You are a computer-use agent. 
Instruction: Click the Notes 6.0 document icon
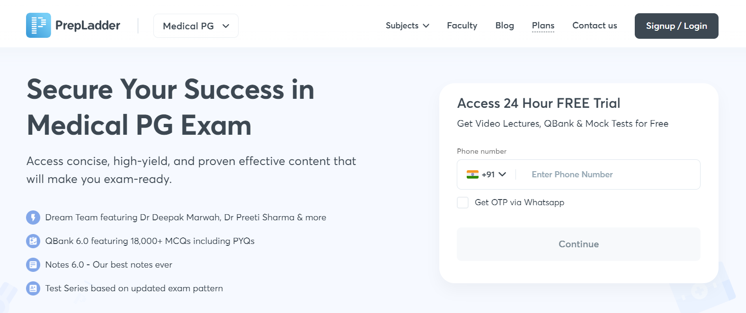33,265
